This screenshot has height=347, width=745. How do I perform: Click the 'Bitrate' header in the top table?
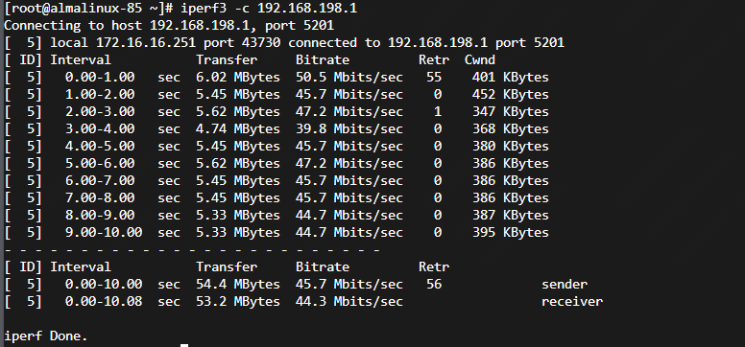click(323, 59)
